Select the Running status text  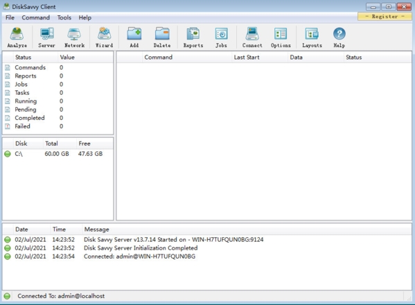(26, 101)
